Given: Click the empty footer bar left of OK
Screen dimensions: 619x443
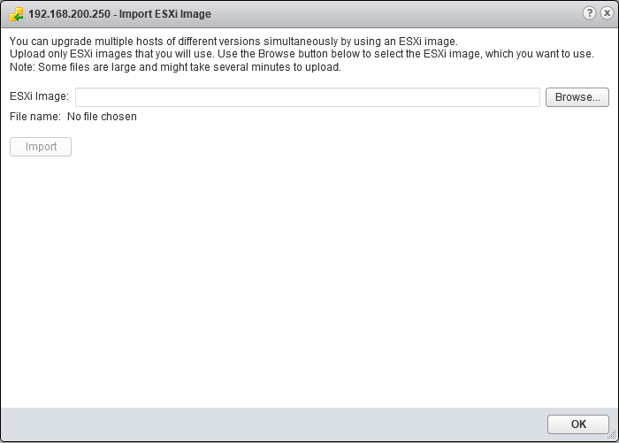Looking at the screenshot, I should (265, 424).
